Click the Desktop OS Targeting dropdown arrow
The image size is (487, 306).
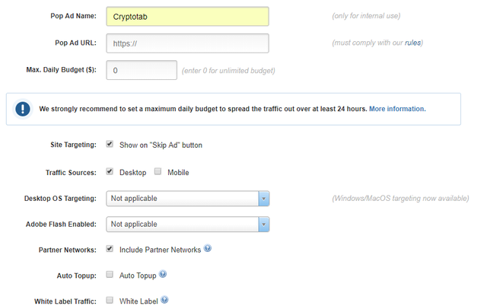[264, 199]
